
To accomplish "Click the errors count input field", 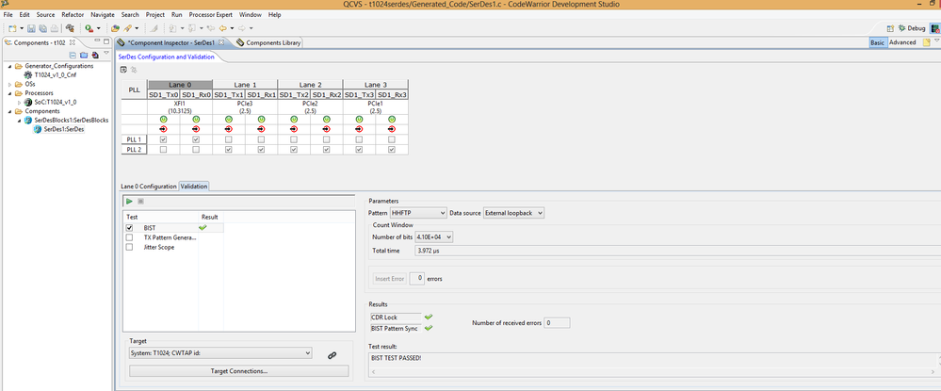I will tap(417, 279).
